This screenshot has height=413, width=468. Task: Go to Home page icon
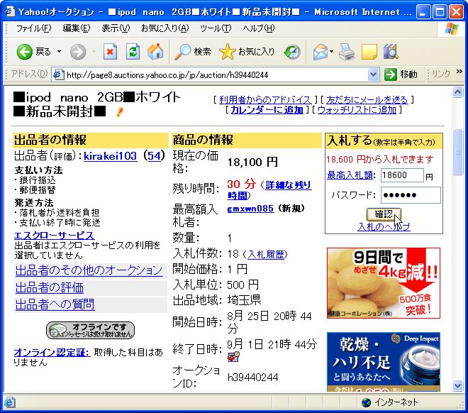coord(155,52)
